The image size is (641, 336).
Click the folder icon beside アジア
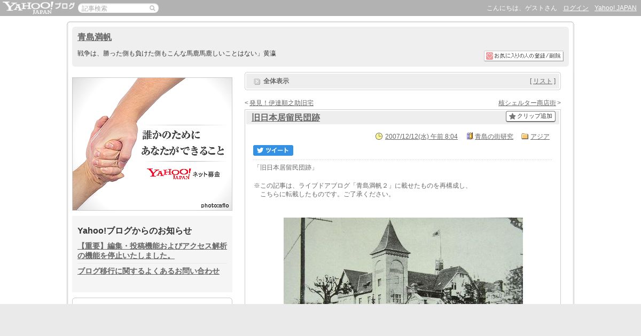pyautogui.click(x=525, y=136)
